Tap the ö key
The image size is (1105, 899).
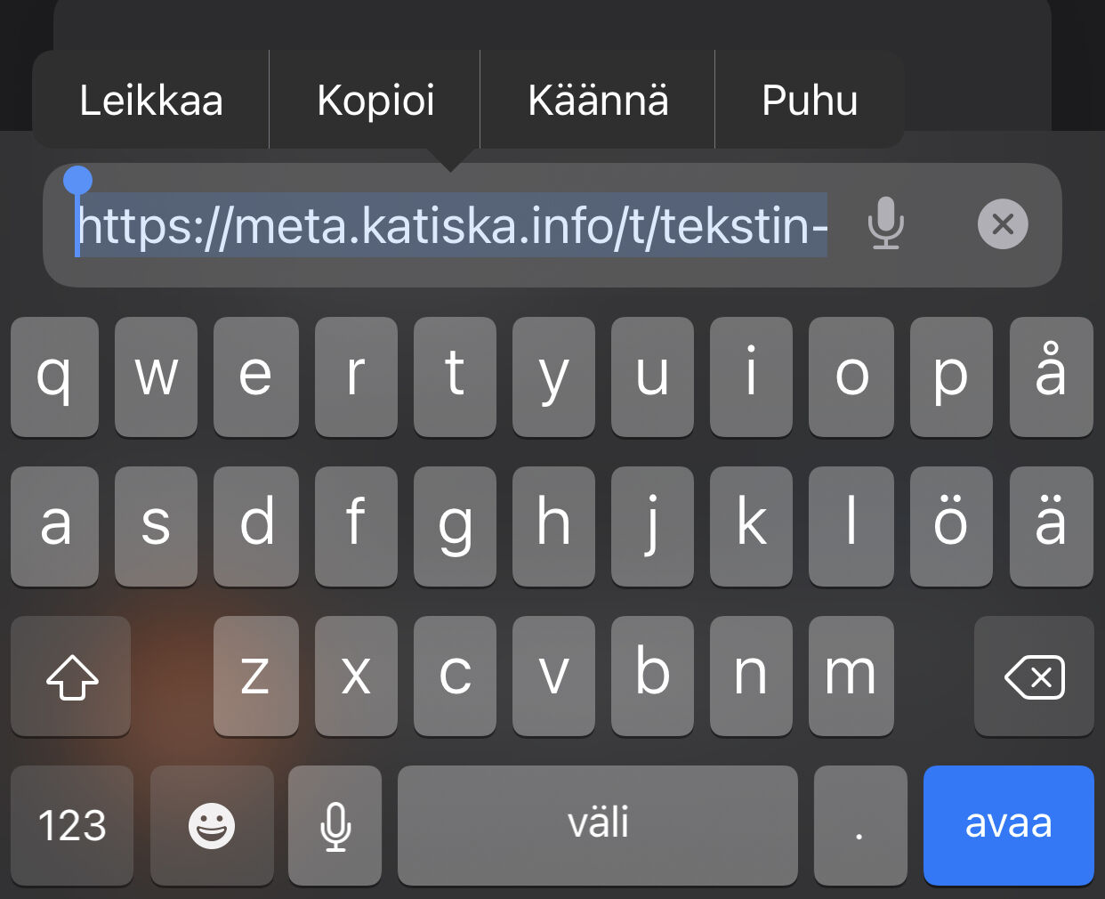950,526
